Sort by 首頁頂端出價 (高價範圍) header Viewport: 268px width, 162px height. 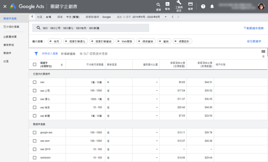click(205, 65)
